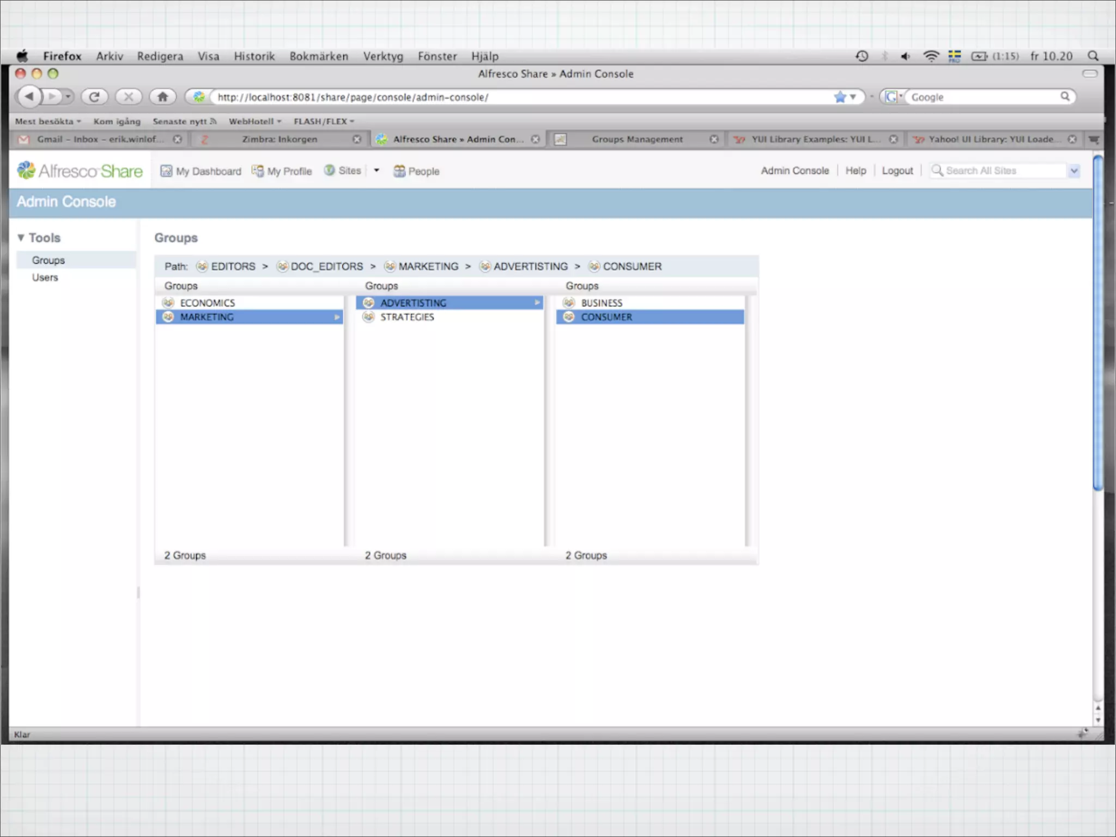Click the browser home button
1116x837 pixels.
pos(162,97)
